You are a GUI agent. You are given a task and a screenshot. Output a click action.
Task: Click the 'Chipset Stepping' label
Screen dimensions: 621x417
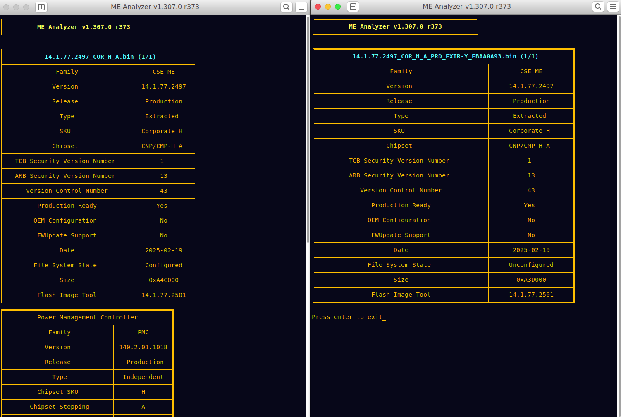pos(60,407)
